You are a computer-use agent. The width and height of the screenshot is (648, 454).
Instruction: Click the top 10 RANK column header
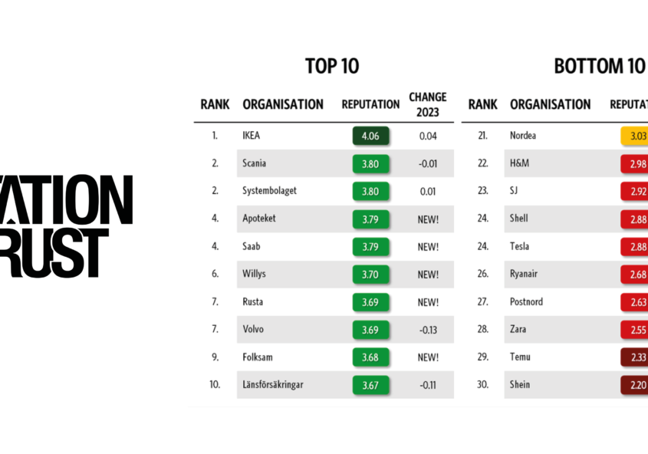pyautogui.click(x=215, y=104)
